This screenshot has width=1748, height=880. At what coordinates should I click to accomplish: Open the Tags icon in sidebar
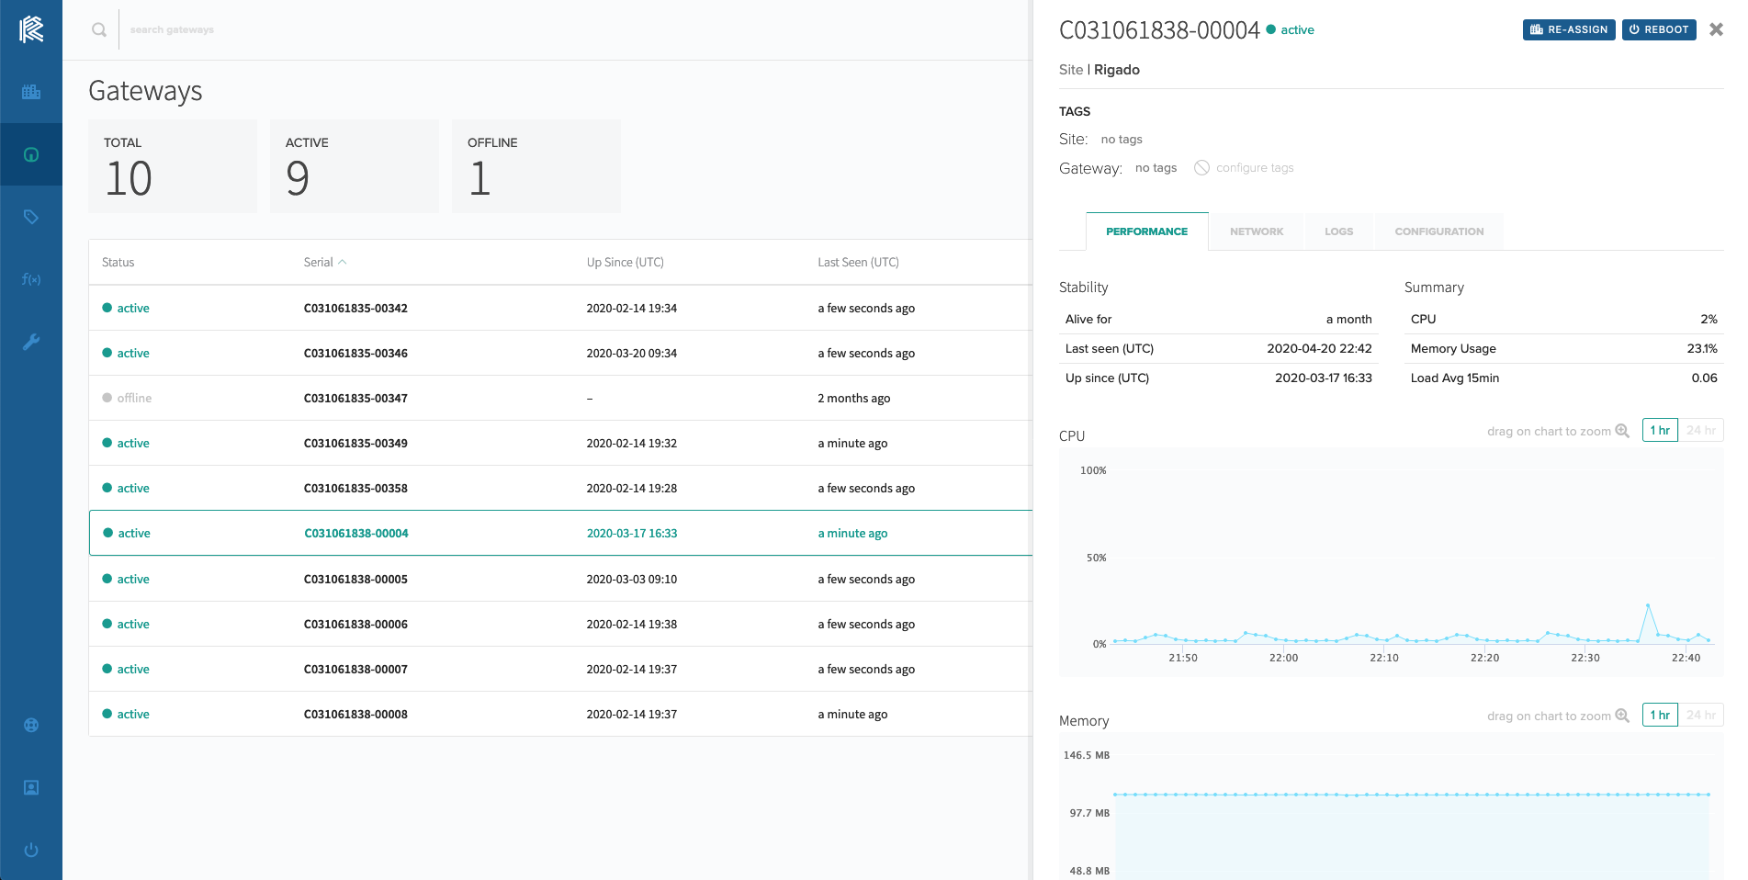31,217
